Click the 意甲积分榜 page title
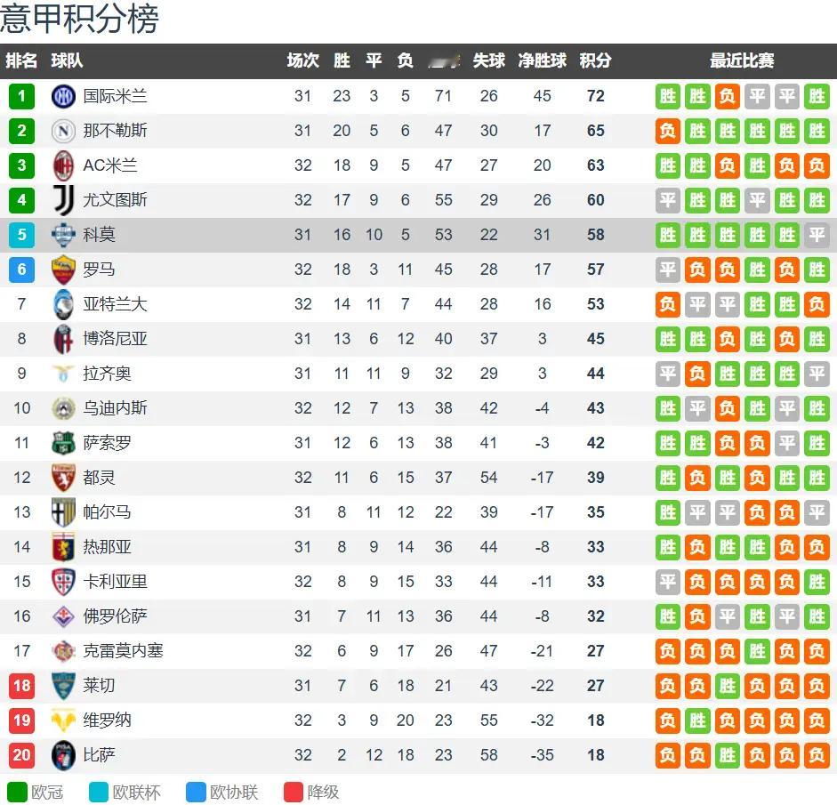Screen dimensions: 837x805 point(80,20)
